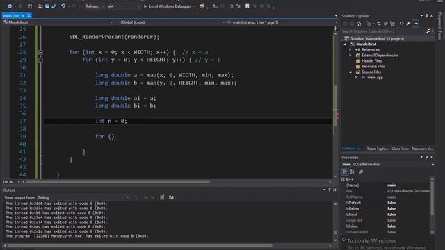Pin the Solution Explorer panel

(x=426, y=16)
